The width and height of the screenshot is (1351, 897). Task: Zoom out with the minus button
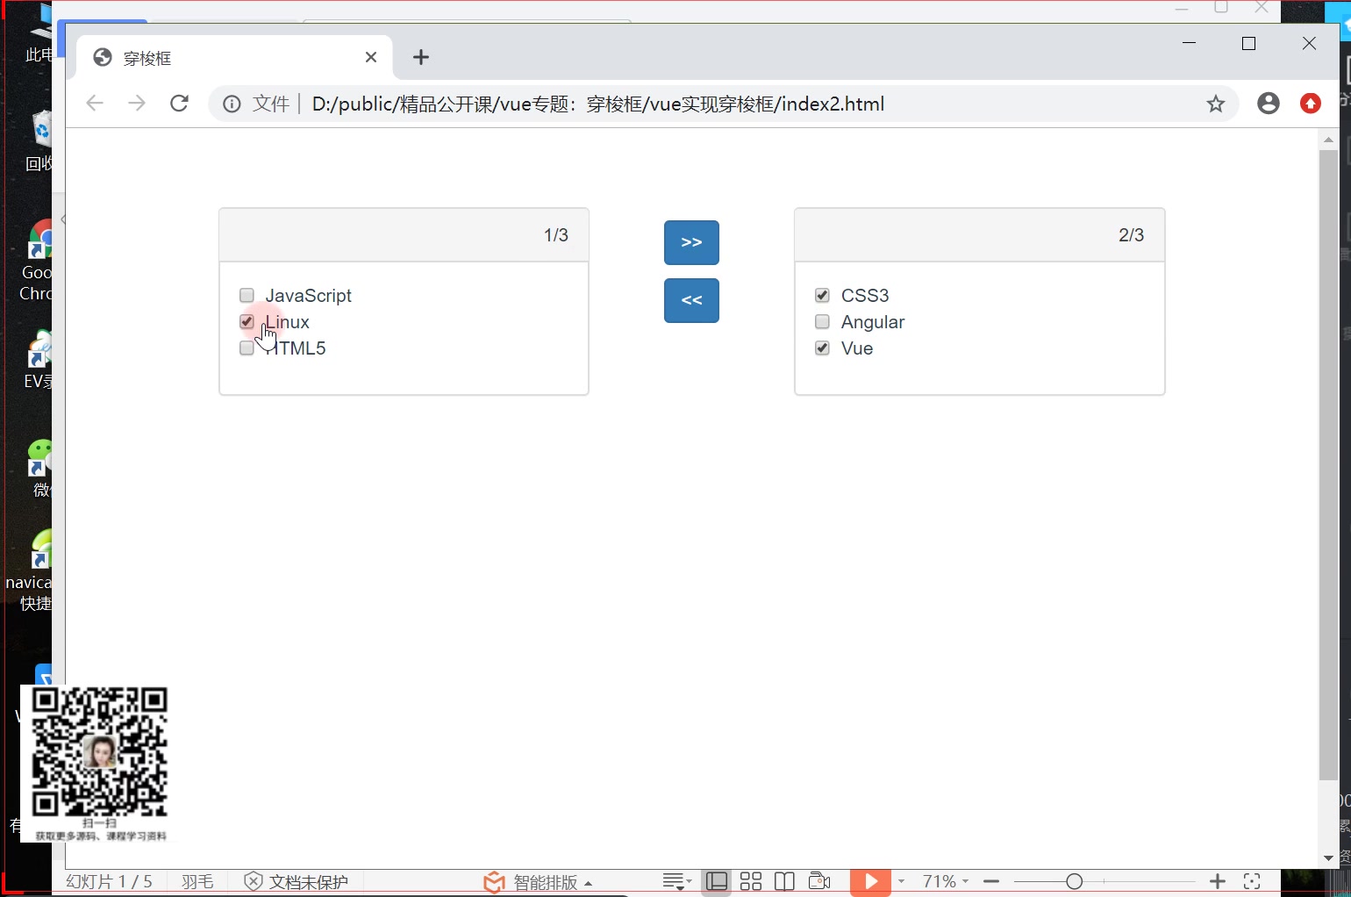pyautogui.click(x=991, y=881)
